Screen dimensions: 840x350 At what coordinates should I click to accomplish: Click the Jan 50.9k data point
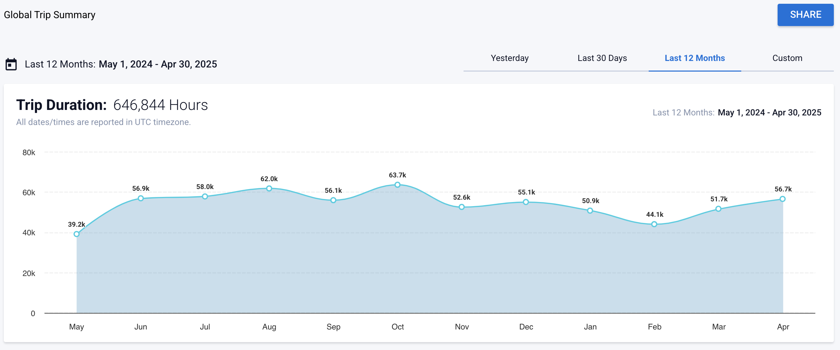pyautogui.click(x=590, y=211)
